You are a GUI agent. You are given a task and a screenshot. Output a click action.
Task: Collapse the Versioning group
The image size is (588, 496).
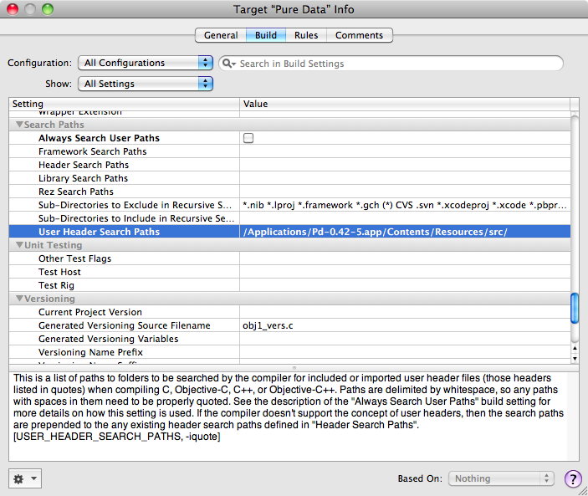19,298
